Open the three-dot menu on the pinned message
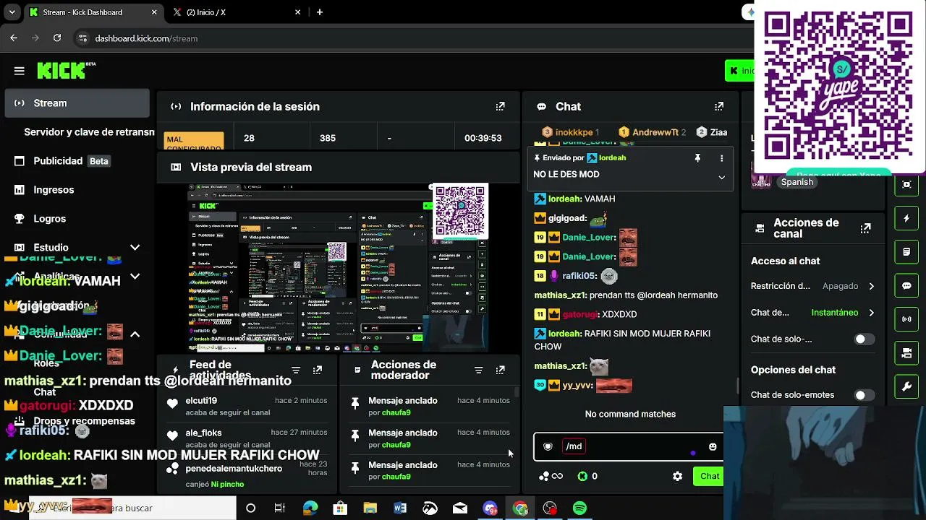 [721, 158]
